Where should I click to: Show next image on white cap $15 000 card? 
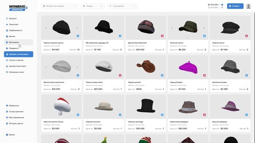click(77, 67)
